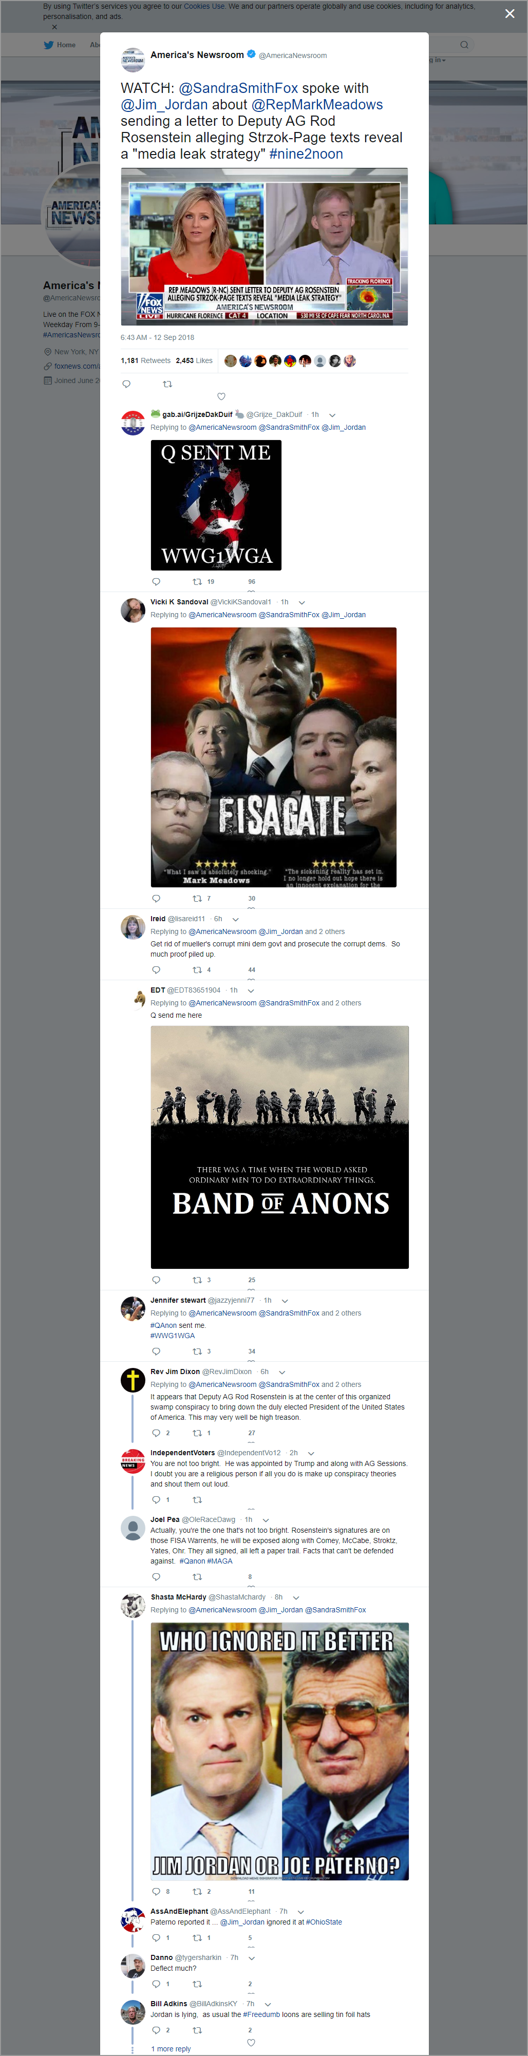Open the #nine2noon hashtag link

pyautogui.click(x=306, y=154)
